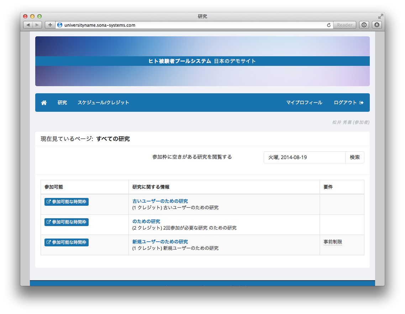
Task: Click 参加枠に空きがある研究を閲覧する label
Action: pyautogui.click(x=192, y=157)
